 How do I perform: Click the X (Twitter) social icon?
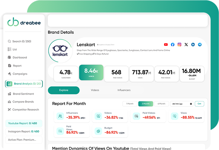tap(186, 45)
